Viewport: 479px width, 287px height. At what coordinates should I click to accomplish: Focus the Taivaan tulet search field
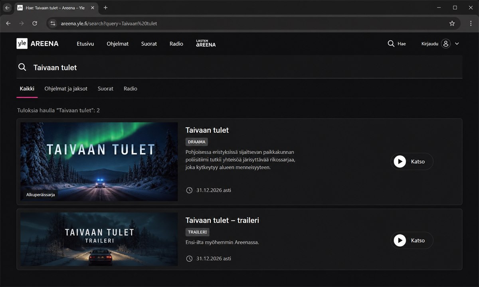pyautogui.click(x=239, y=67)
